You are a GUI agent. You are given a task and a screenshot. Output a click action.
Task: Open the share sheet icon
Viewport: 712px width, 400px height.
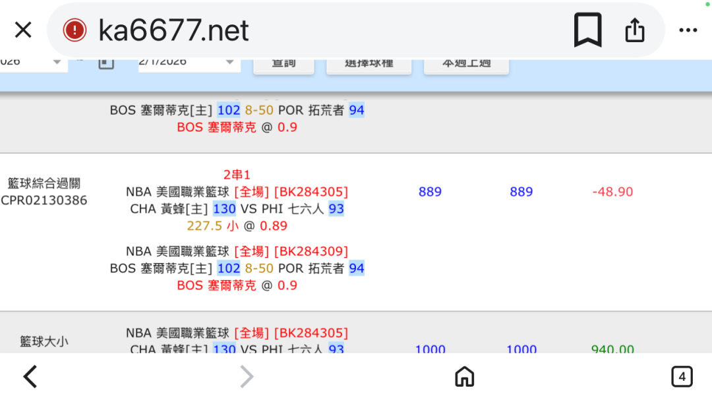635,30
